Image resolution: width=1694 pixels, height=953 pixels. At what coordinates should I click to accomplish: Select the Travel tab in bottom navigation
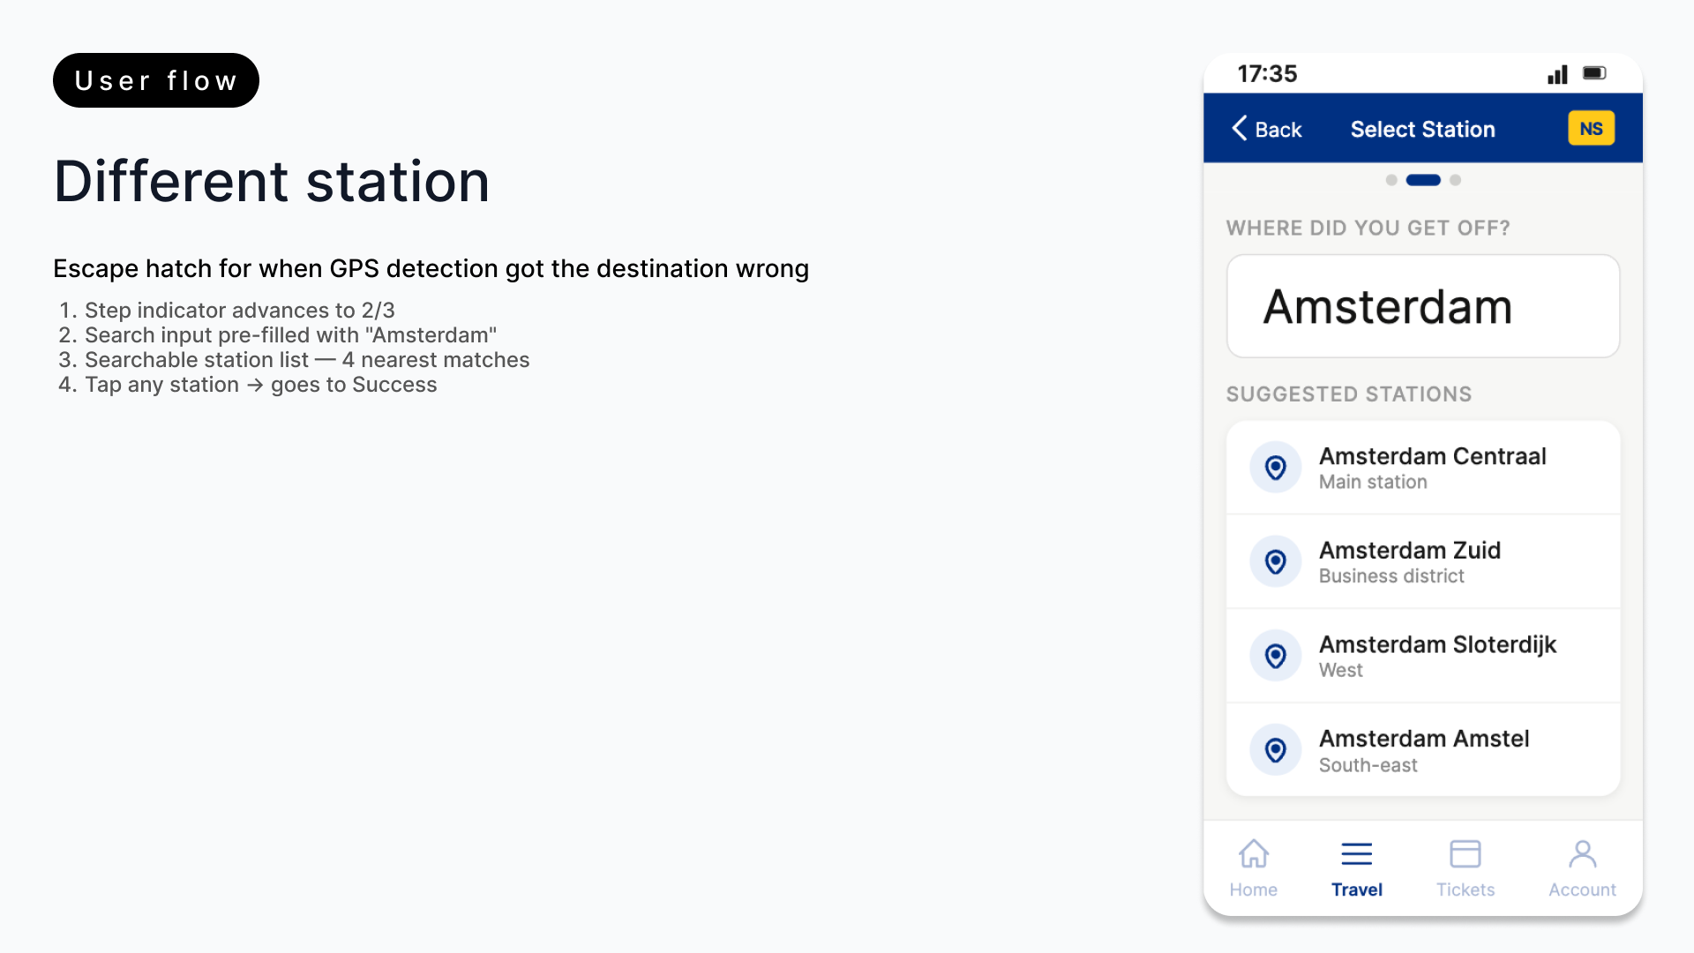coord(1357,869)
